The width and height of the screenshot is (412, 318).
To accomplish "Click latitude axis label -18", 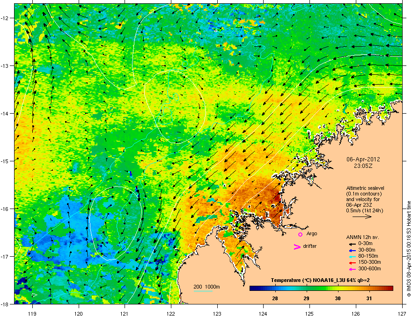I will [x=5, y=304].
